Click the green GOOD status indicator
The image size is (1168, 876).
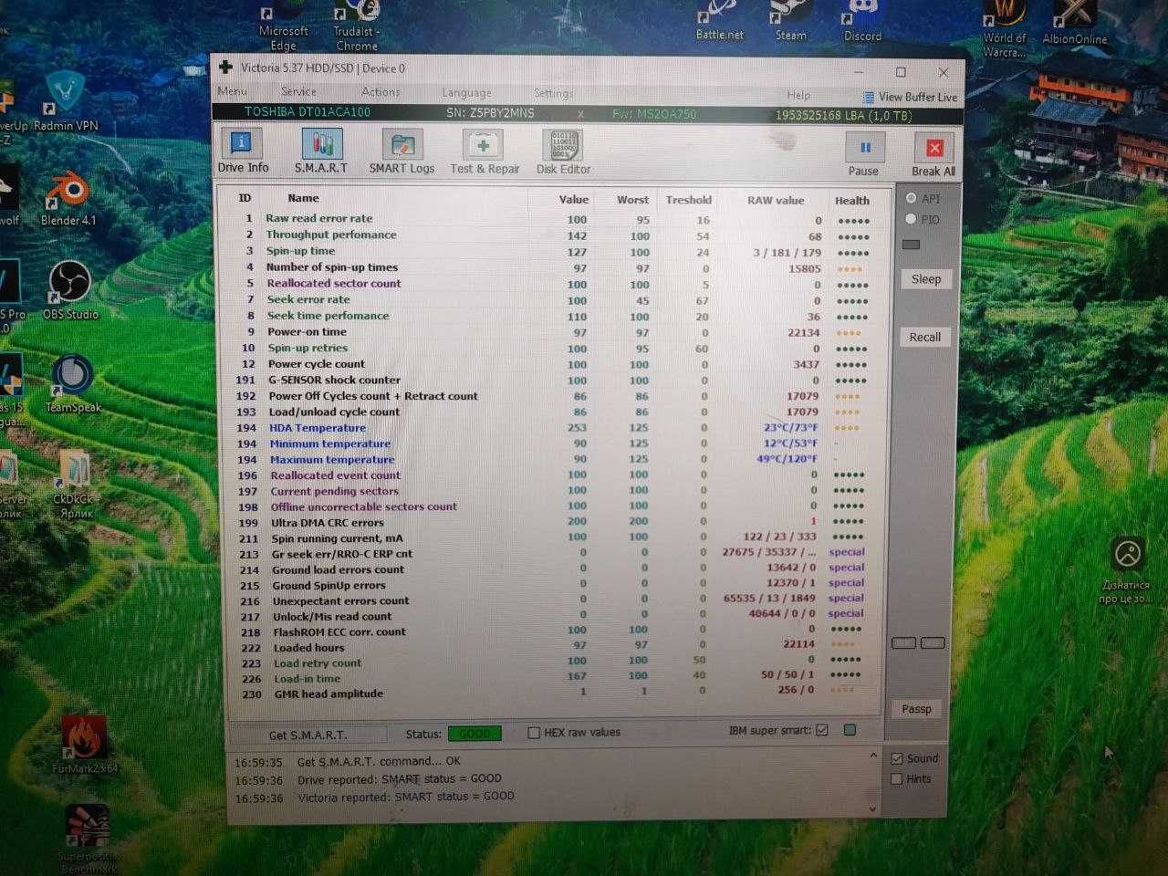(474, 734)
